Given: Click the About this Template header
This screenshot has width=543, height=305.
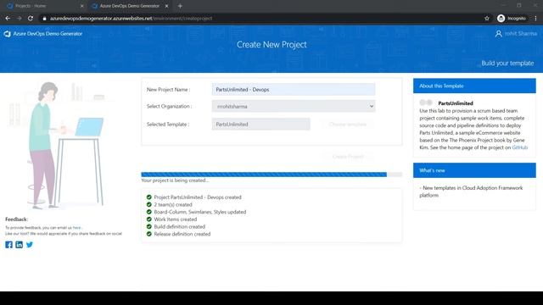Looking at the screenshot, I should pos(474,86).
